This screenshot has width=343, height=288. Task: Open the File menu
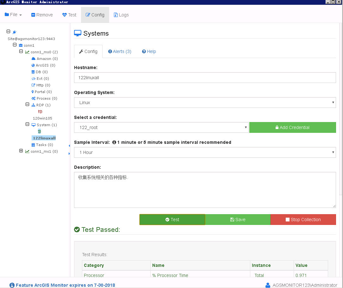pos(13,15)
